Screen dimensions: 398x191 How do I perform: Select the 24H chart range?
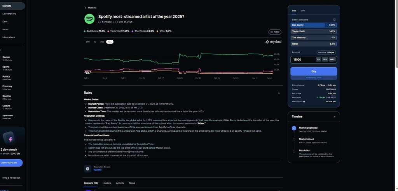point(87,42)
